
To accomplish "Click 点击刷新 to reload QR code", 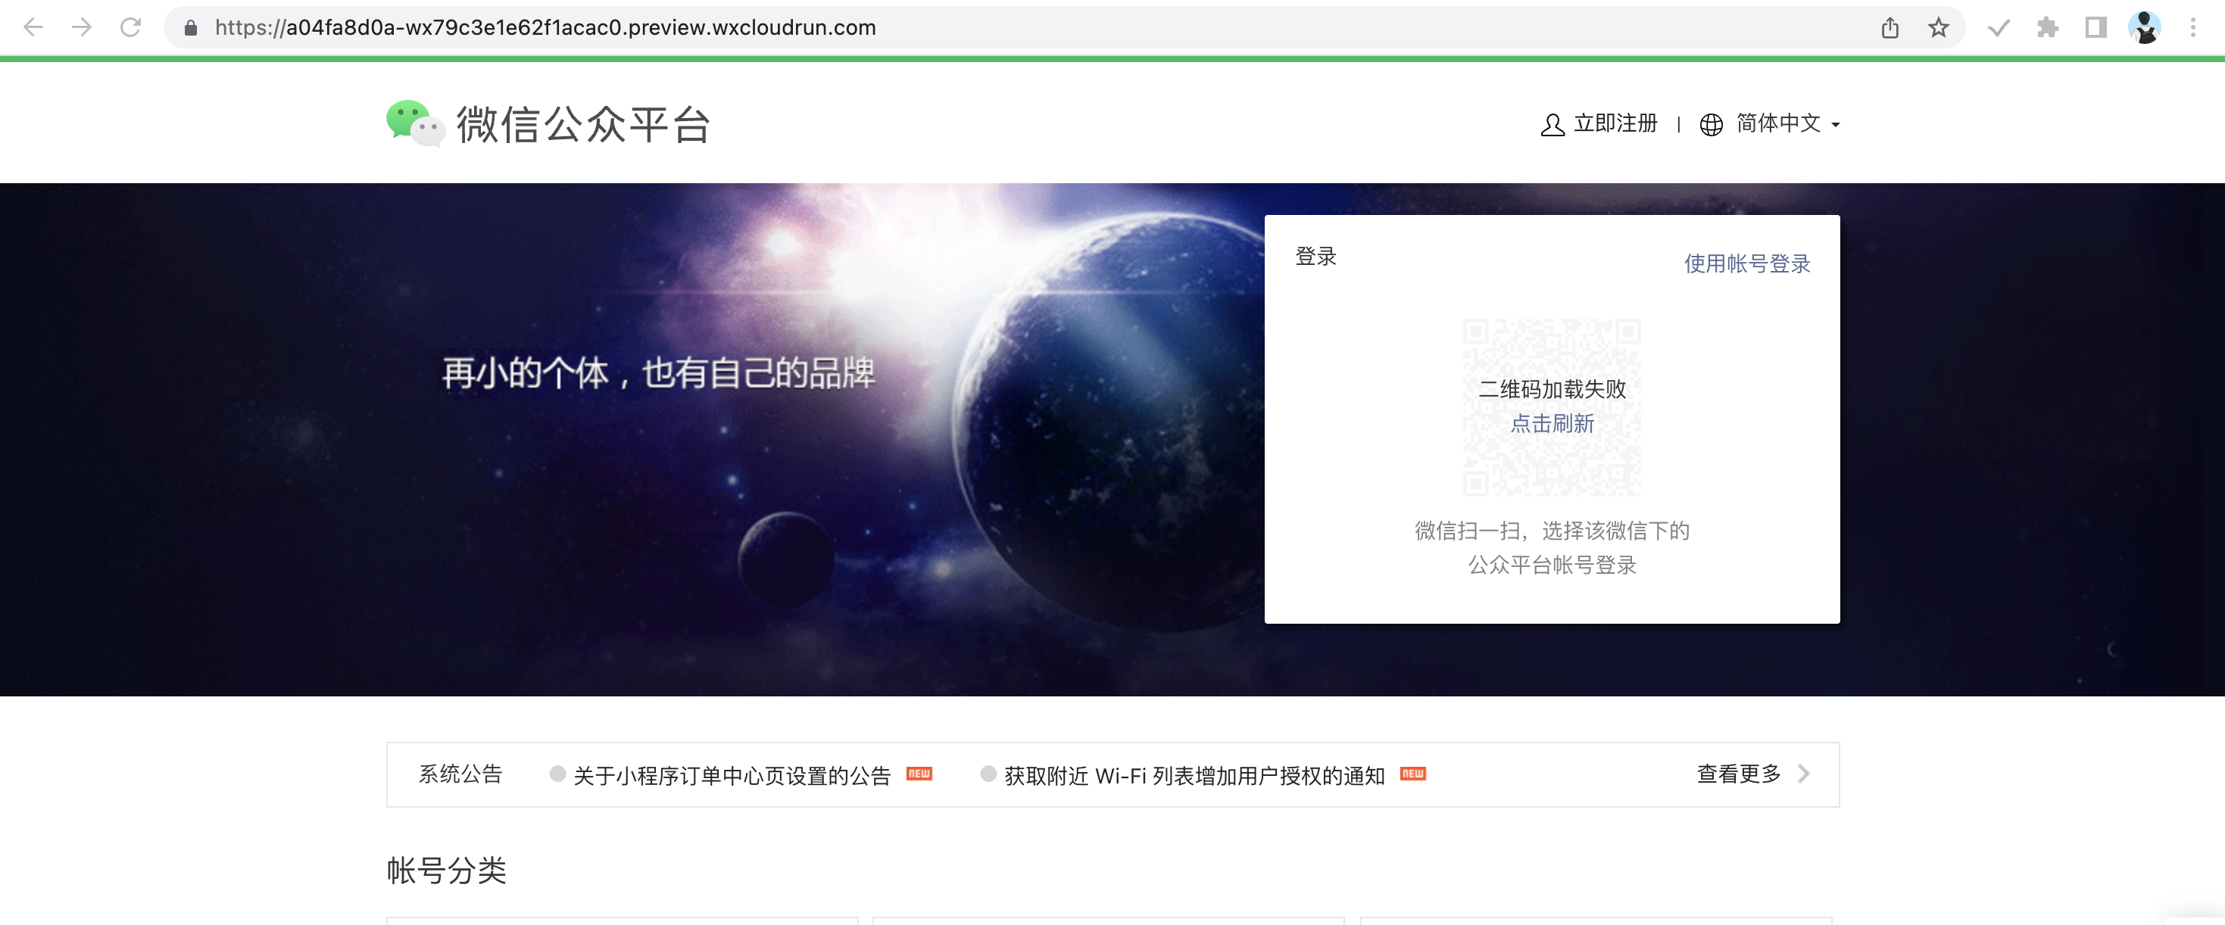I will point(1553,423).
